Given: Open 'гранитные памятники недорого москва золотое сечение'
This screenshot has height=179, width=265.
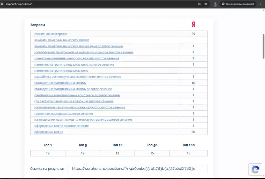Looking at the screenshot, I should click(77, 58).
